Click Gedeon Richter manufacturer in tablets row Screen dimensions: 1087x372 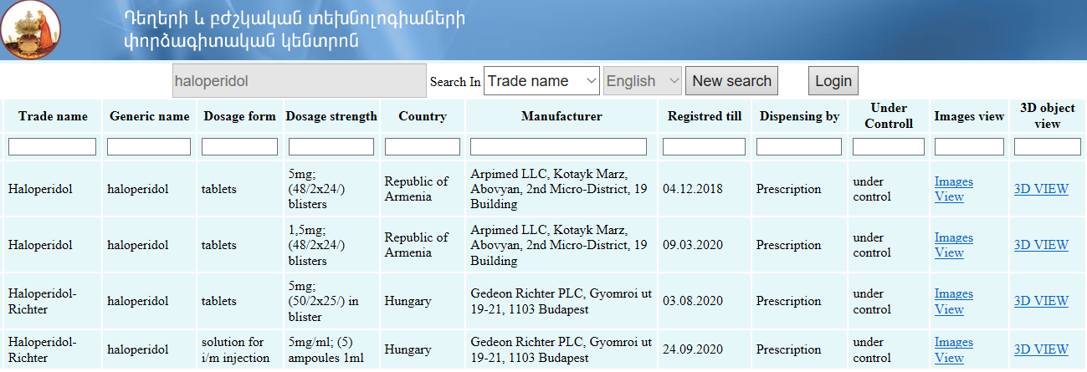tap(561, 301)
